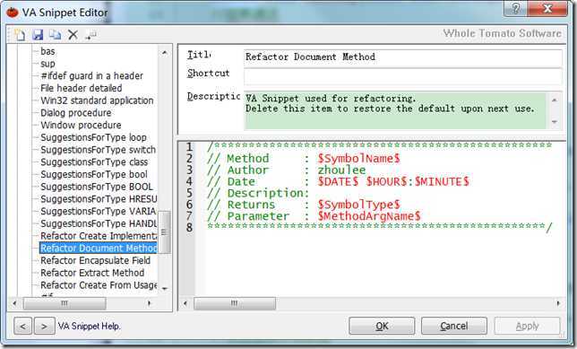
Task: Click the code editor horizontal scroll left arrow
Action: point(185,303)
